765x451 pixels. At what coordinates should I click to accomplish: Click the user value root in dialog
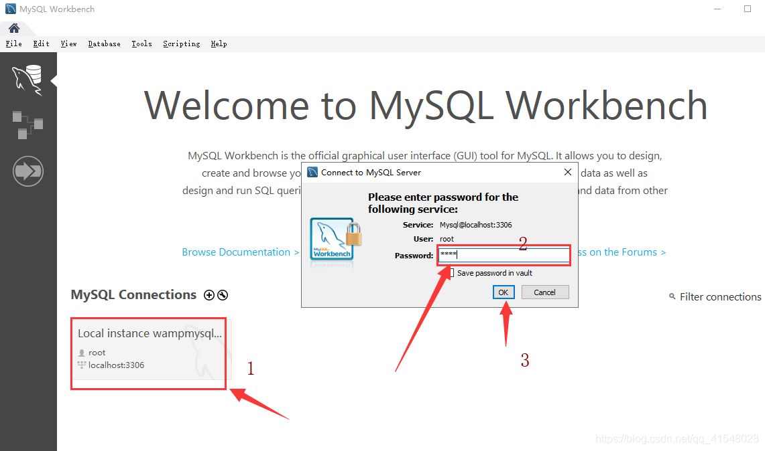click(447, 239)
